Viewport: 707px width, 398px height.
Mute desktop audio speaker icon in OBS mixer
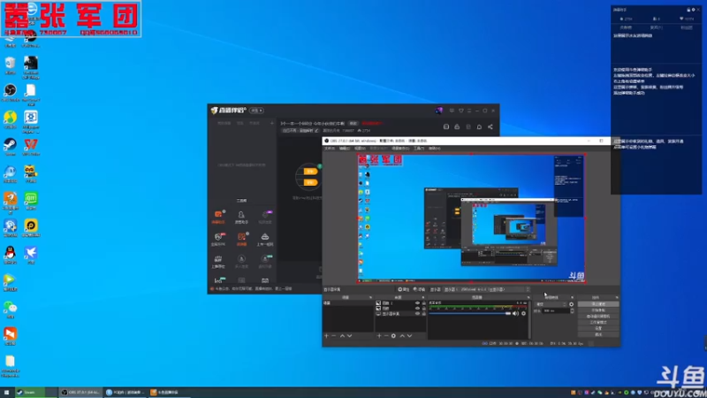(x=515, y=313)
